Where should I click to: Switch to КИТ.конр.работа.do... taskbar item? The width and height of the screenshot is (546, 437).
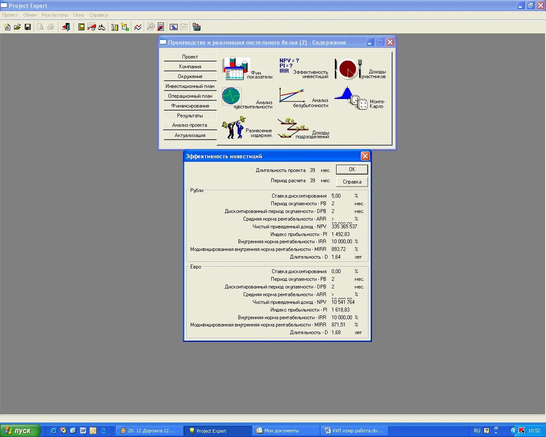point(354,431)
